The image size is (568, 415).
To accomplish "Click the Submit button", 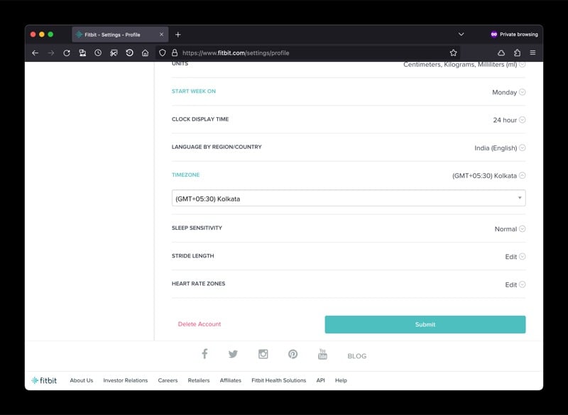I will [x=425, y=324].
